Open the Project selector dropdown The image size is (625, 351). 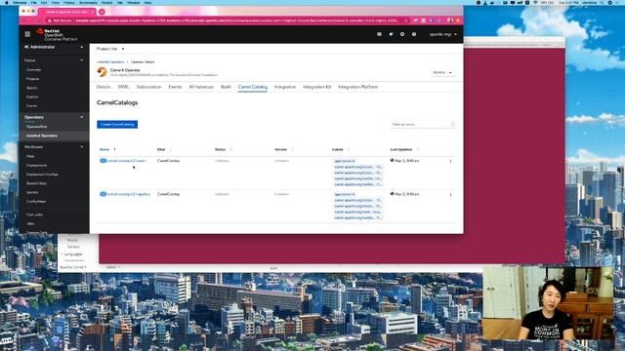coord(110,49)
